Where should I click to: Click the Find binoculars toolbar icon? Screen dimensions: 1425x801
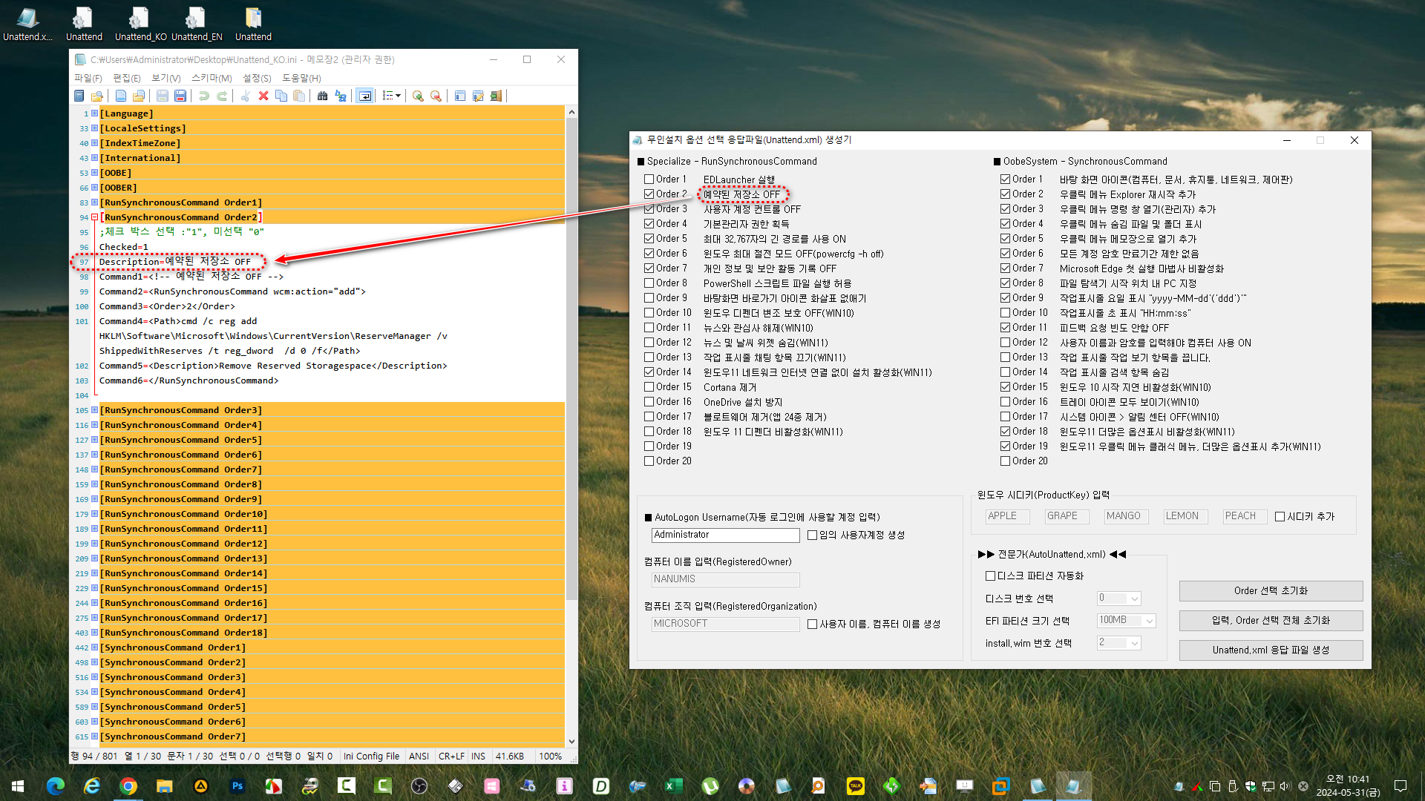click(x=322, y=96)
